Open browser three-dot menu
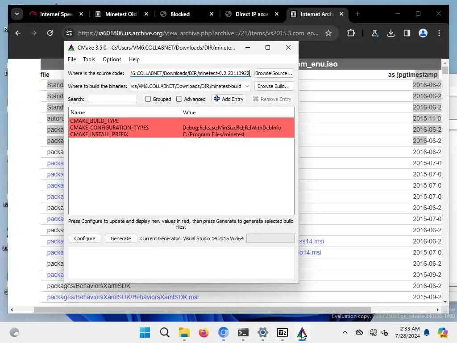Viewport: 457px width, 343px height. (x=439, y=33)
